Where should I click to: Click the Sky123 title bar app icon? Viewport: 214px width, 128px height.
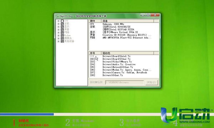pos(57,16)
